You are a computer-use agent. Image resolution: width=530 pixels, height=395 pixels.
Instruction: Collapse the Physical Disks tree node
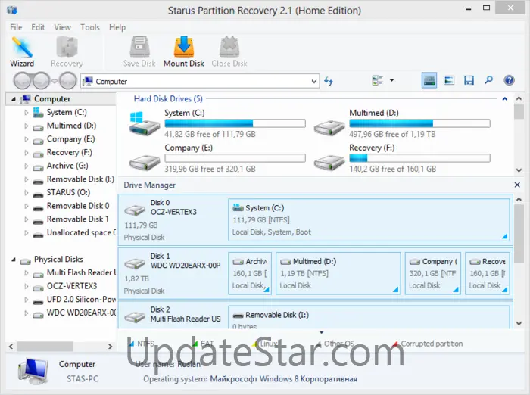[13, 260]
